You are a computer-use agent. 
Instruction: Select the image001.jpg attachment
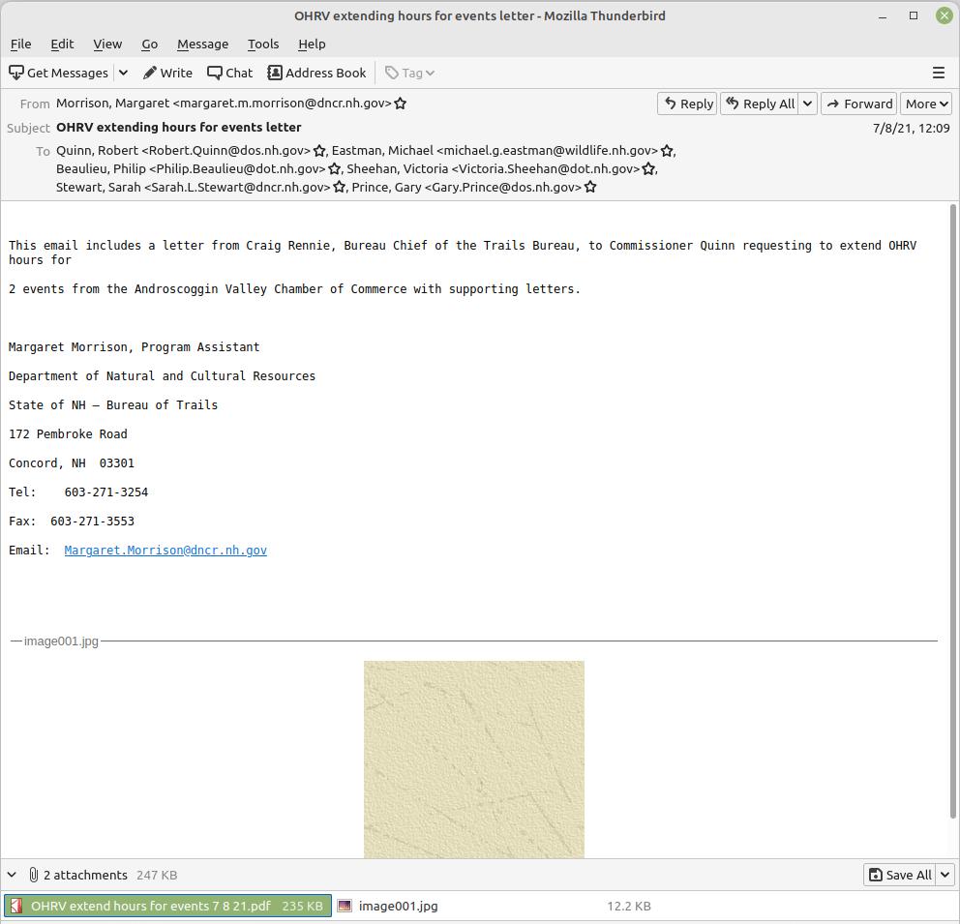pyautogui.click(x=398, y=906)
